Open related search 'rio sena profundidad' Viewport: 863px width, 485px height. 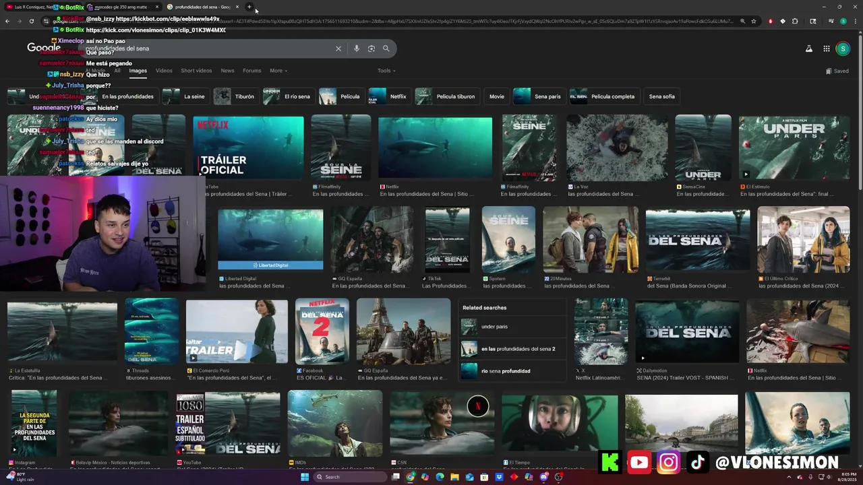(x=512, y=371)
